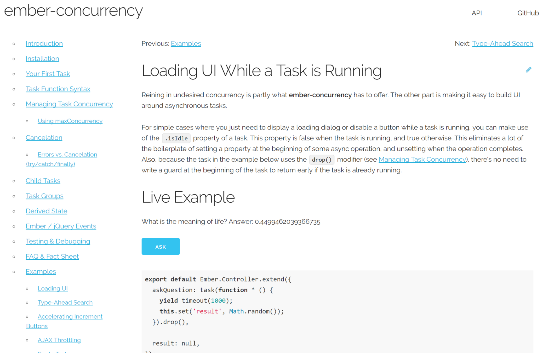Viewport: 549px width, 353px height.
Task: Open the Derived State sidebar link
Action: (46, 211)
